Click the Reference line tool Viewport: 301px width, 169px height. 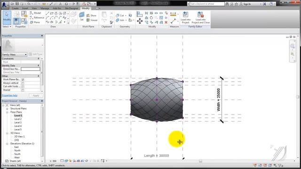(37, 18)
